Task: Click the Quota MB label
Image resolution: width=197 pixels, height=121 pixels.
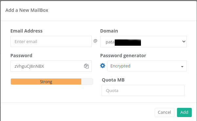Action: tap(113, 80)
